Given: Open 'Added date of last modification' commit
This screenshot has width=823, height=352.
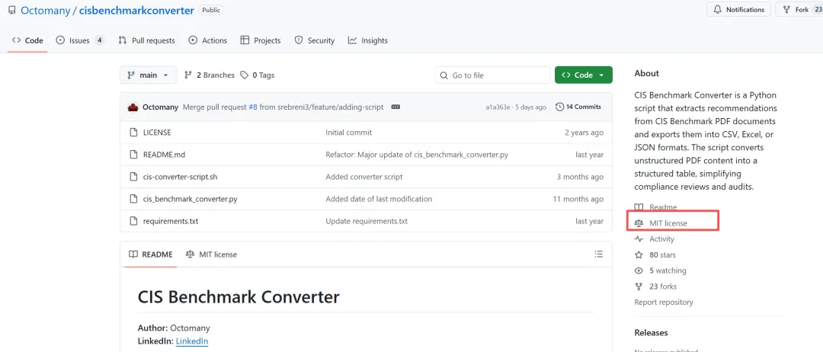Looking at the screenshot, I should click(x=379, y=199).
